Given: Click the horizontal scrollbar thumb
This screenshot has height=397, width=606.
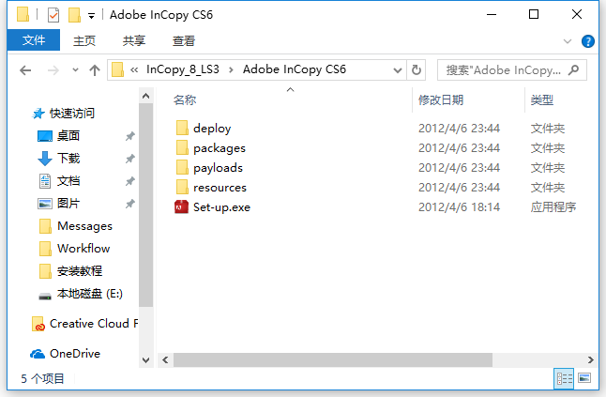Looking at the screenshot, I should click(333, 359).
